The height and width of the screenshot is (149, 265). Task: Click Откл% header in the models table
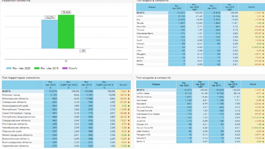[x=253, y=84]
